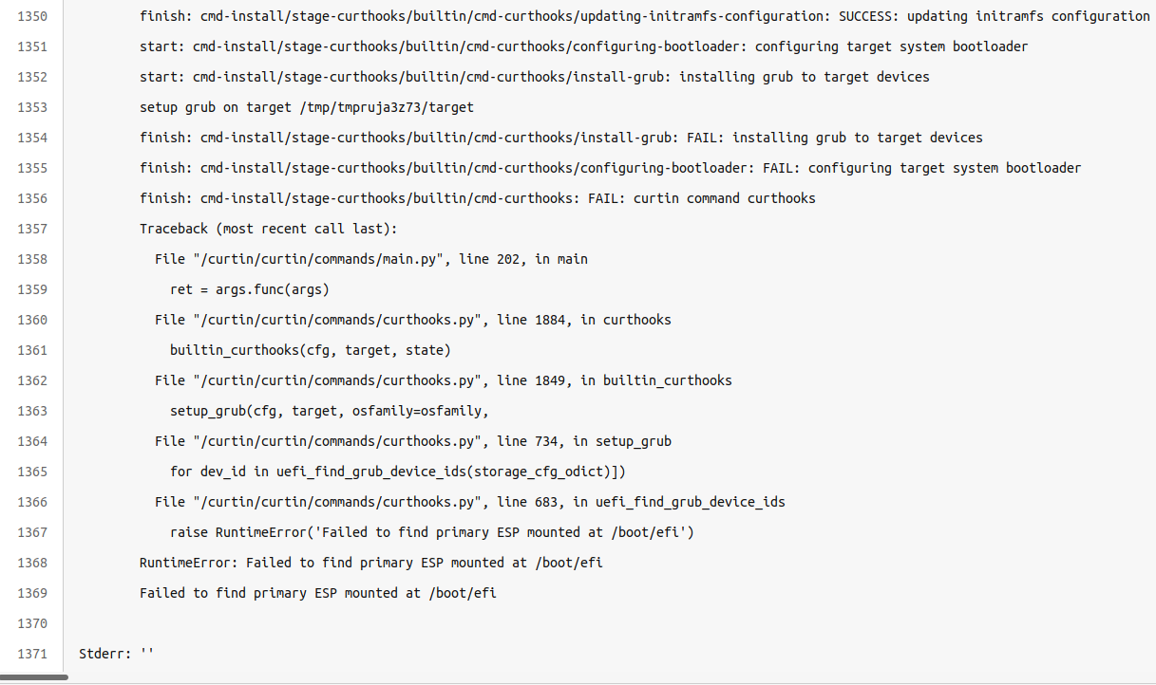This screenshot has width=1156, height=685.
Task: Click the install-grub FAIL log line
Action: click(561, 138)
